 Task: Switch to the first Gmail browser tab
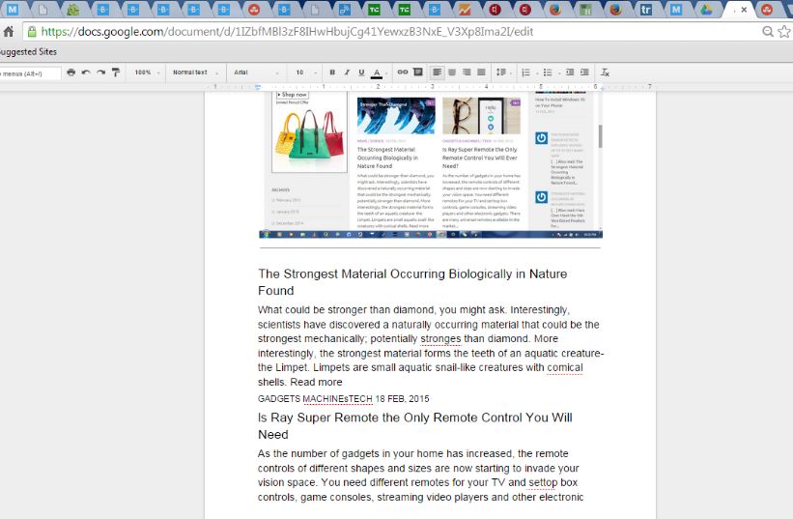tap(13, 10)
